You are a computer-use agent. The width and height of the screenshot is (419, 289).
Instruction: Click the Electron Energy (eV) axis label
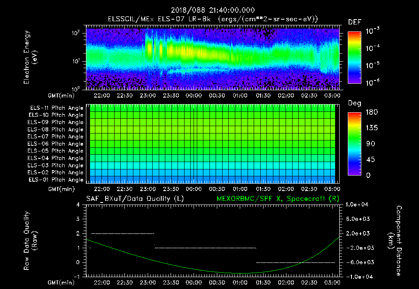tap(30, 57)
